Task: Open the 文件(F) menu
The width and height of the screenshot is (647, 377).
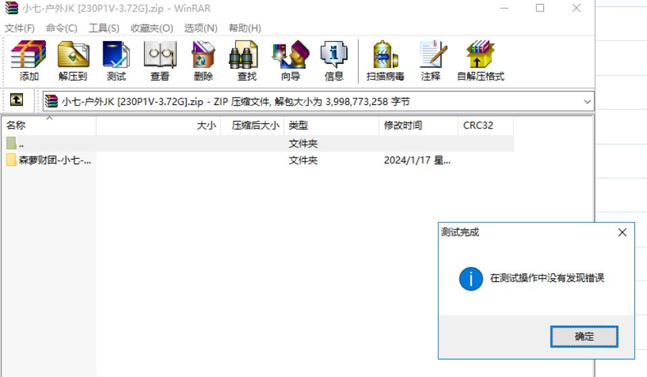Action: pyautogui.click(x=20, y=28)
